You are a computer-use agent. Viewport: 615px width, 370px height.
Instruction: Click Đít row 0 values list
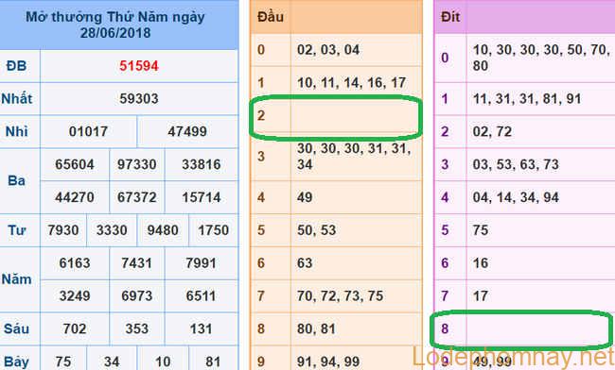pyautogui.click(x=541, y=58)
